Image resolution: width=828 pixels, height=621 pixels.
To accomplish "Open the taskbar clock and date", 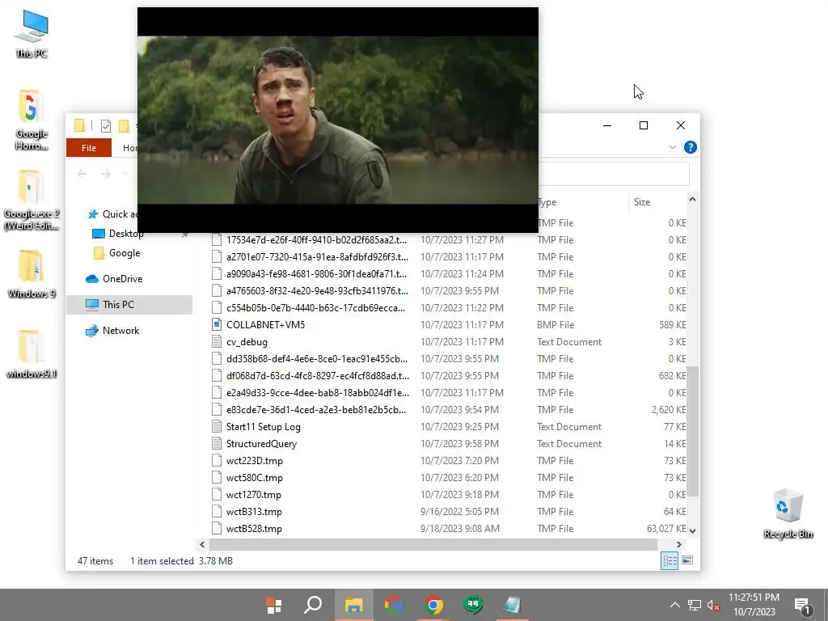I will pyautogui.click(x=754, y=605).
